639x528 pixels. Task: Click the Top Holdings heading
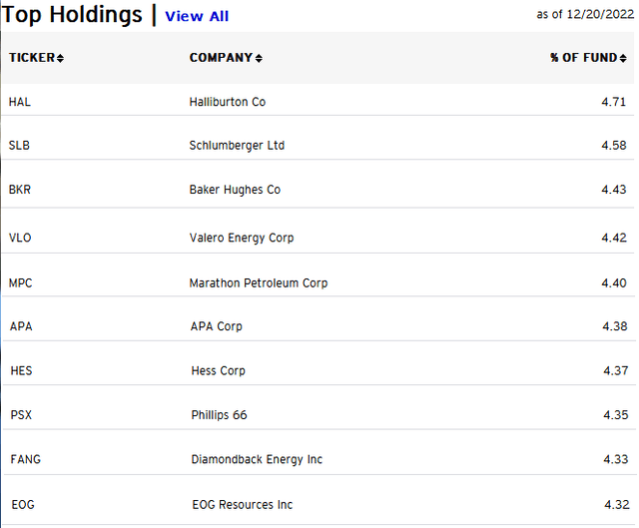pyautogui.click(x=72, y=15)
